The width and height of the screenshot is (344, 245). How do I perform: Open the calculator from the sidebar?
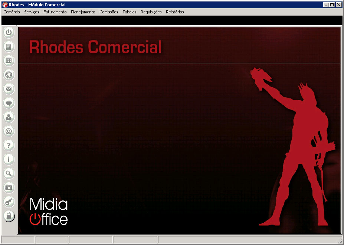(x=9, y=46)
